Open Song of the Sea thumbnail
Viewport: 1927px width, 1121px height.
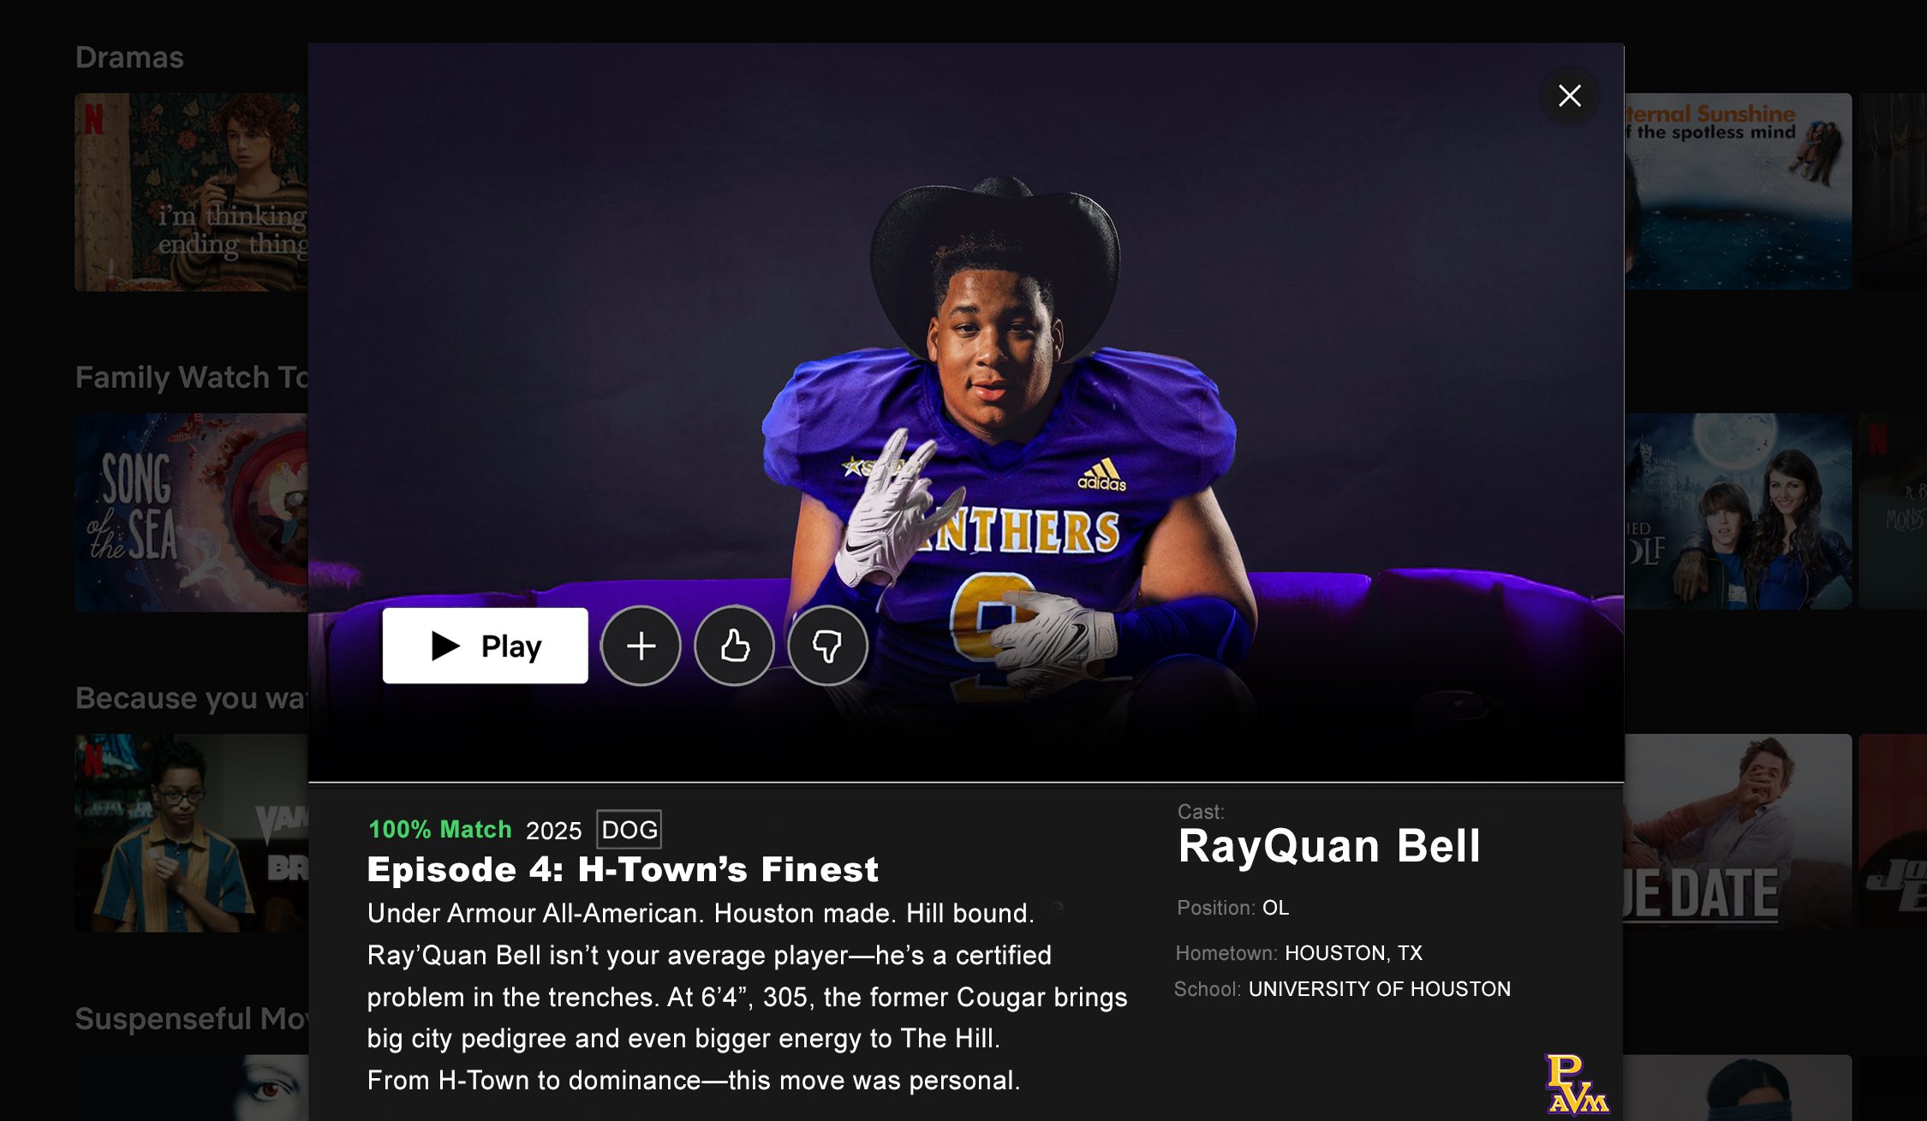coord(191,512)
